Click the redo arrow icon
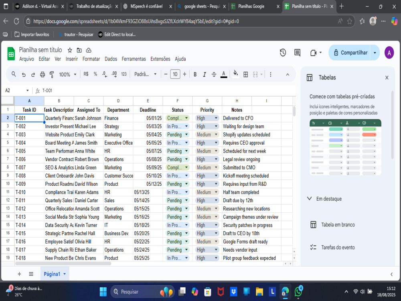The image size is (401, 301). (x=33, y=75)
